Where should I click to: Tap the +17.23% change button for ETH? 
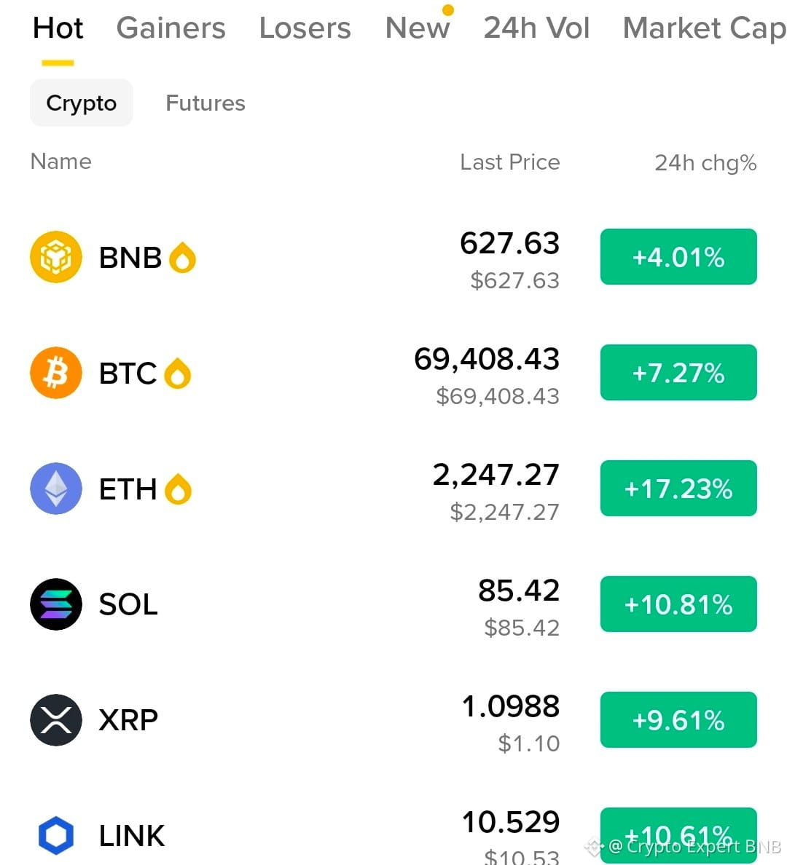coord(678,489)
